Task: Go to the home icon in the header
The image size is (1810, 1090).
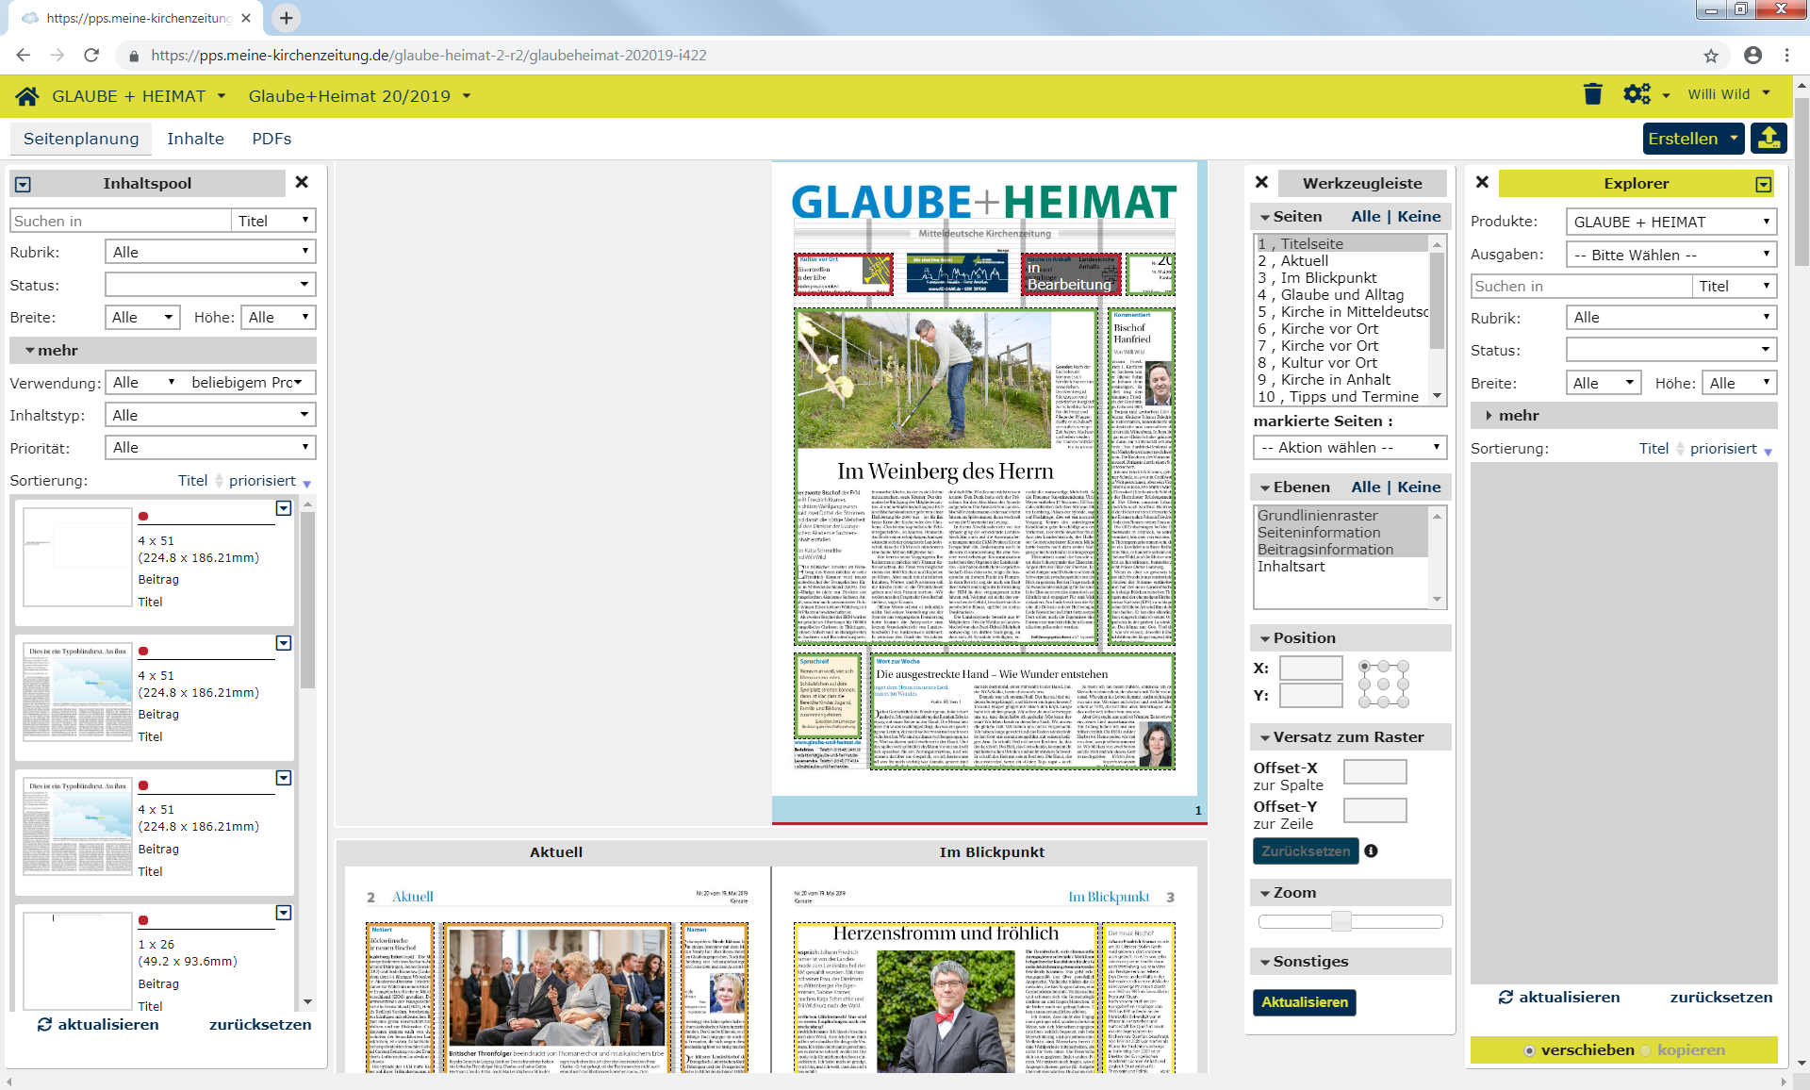Action: tap(27, 96)
